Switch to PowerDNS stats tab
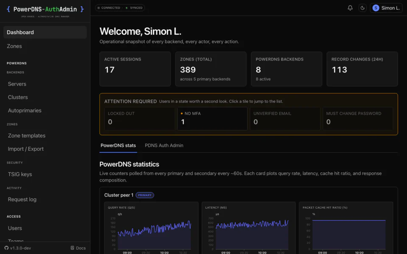The width and height of the screenshot is (407, 254). click(118, 145)
